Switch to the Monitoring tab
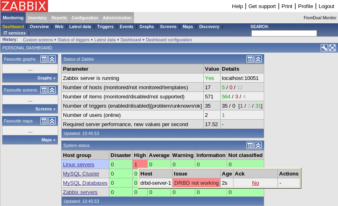The width and height of the screenshot is (338, 206). (13, 18)
